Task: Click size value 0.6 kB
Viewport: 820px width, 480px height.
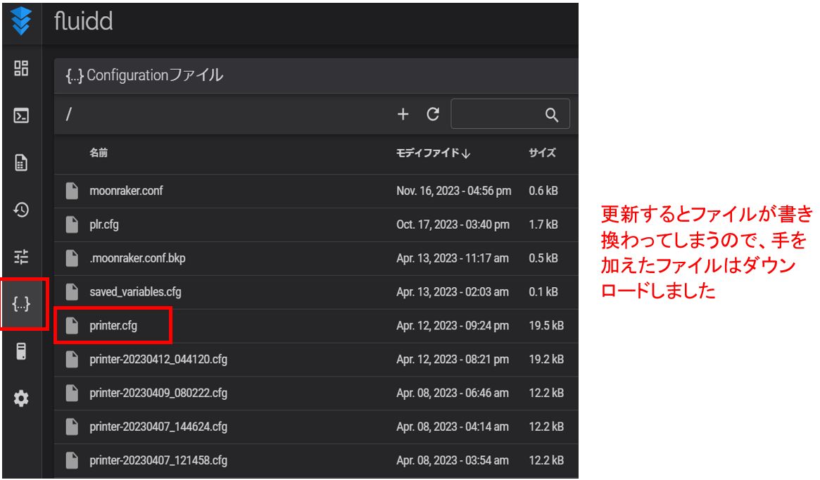Action: click(543, 191)
